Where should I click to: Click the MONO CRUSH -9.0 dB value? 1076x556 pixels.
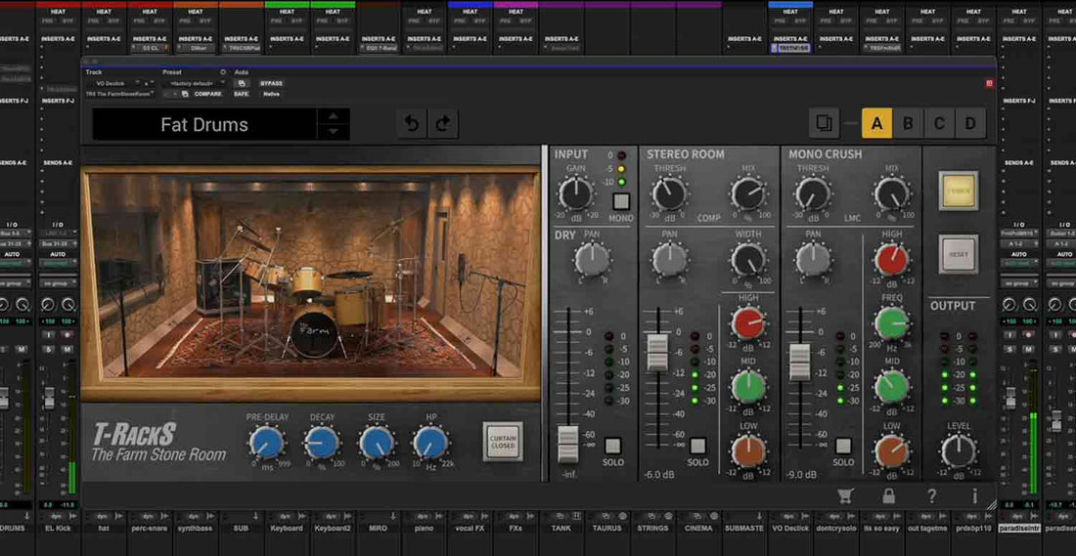tap(802, 475)
